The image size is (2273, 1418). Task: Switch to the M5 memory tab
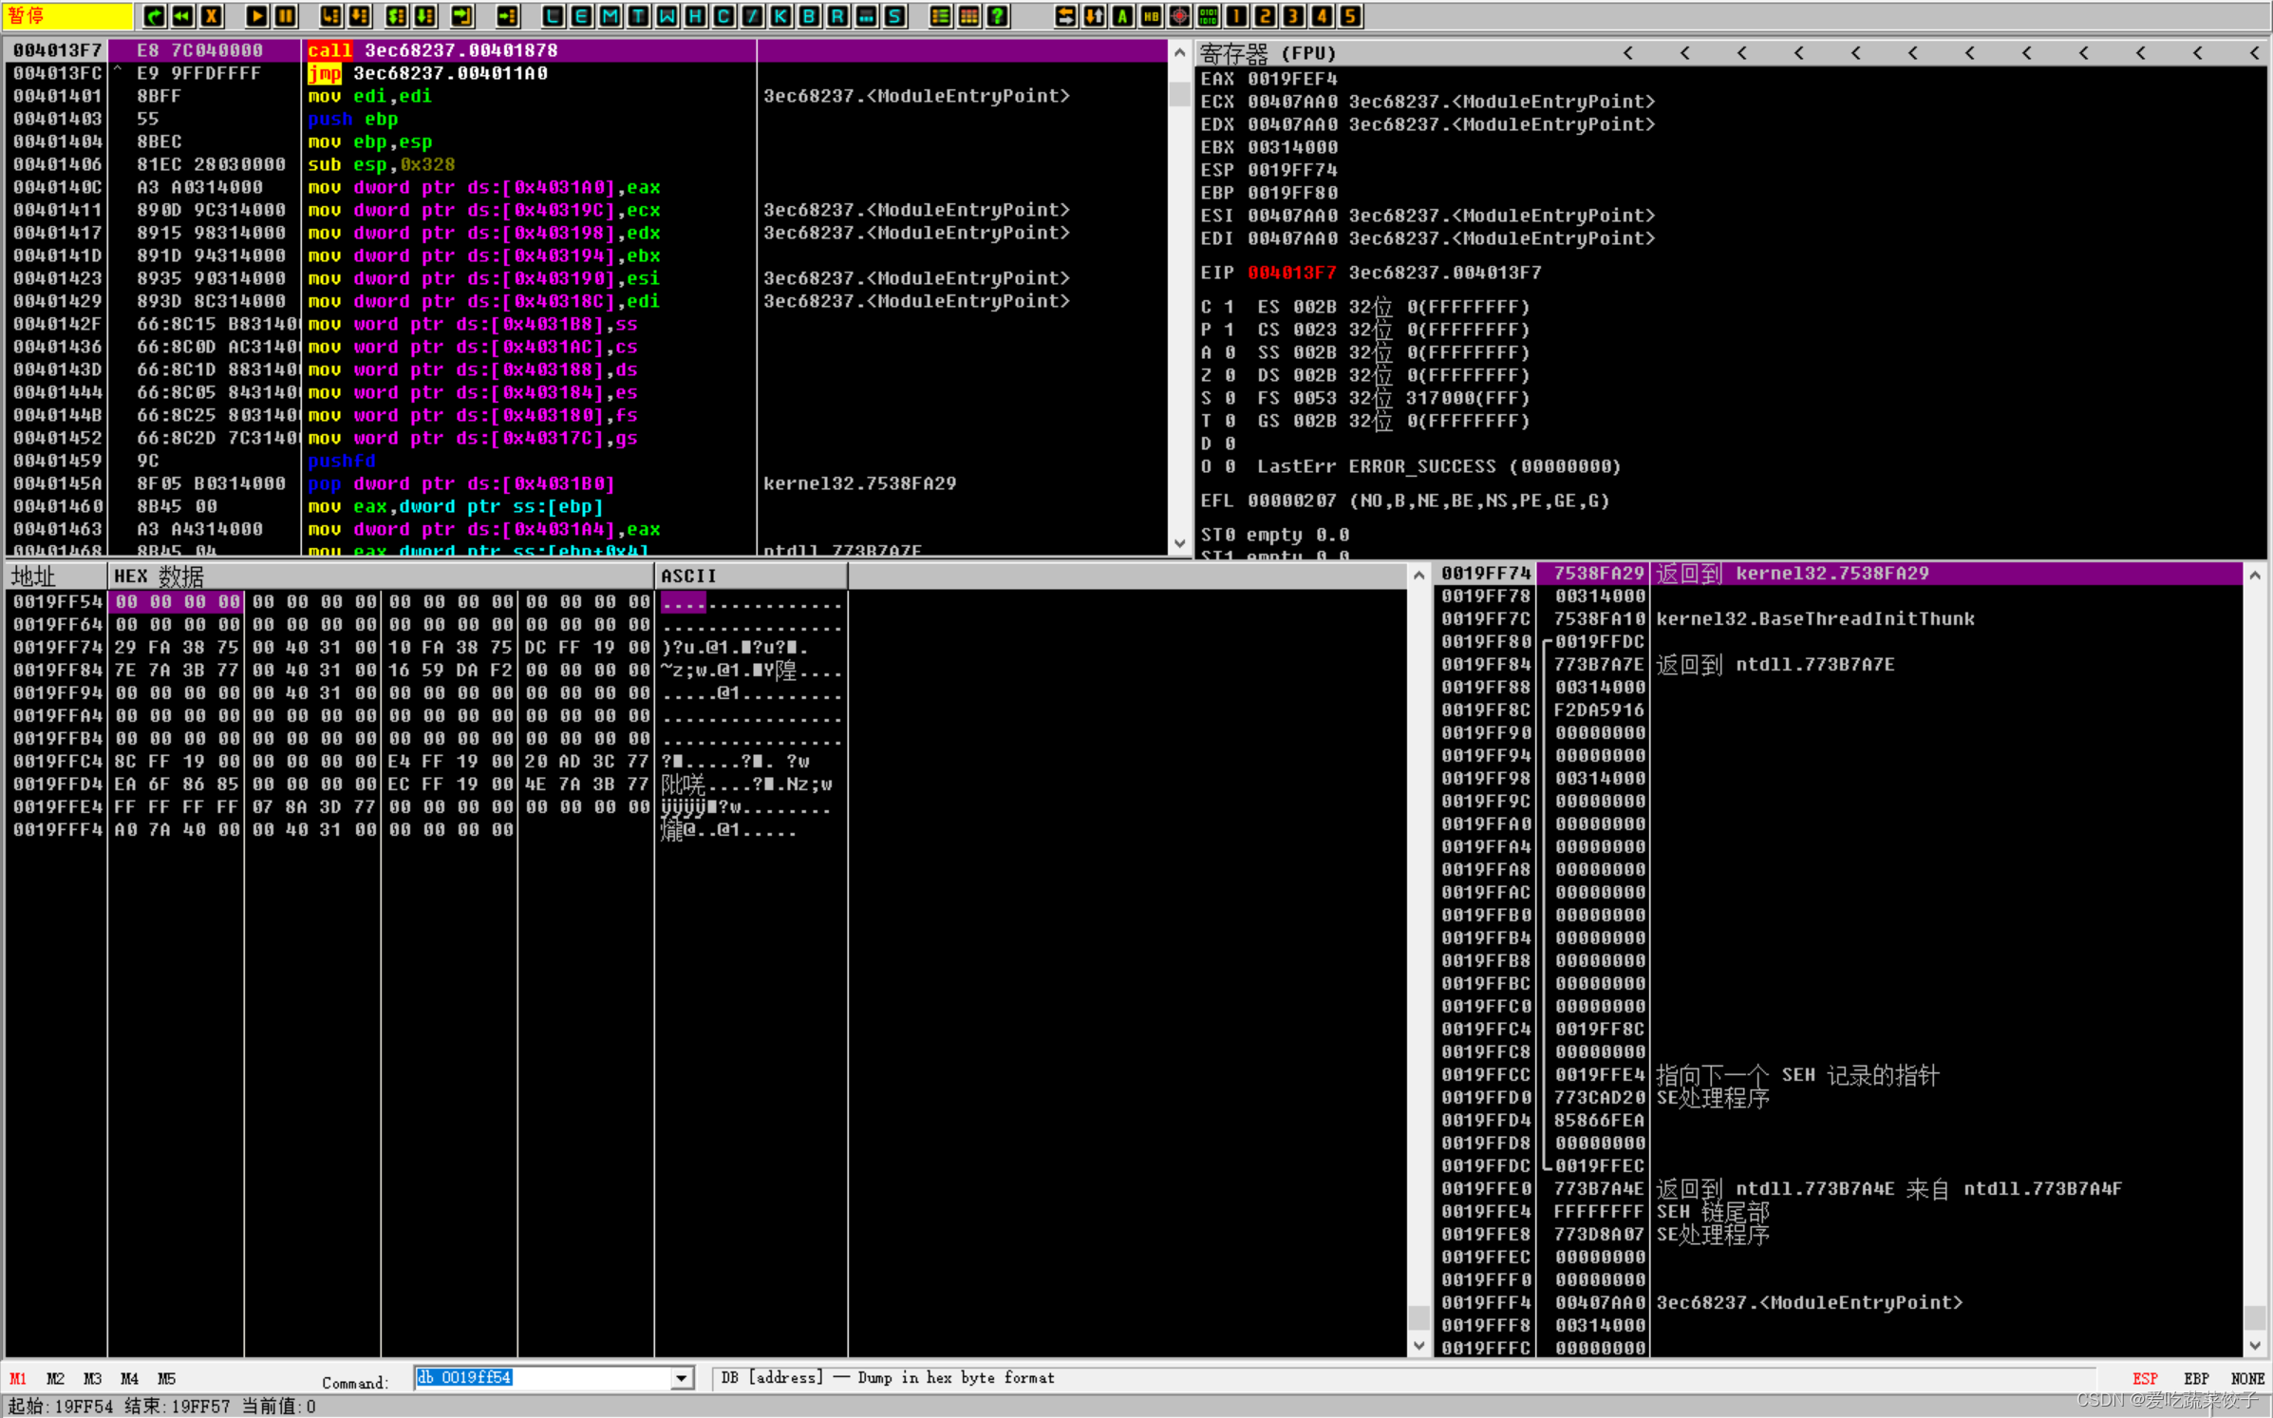pos(166,1378)
